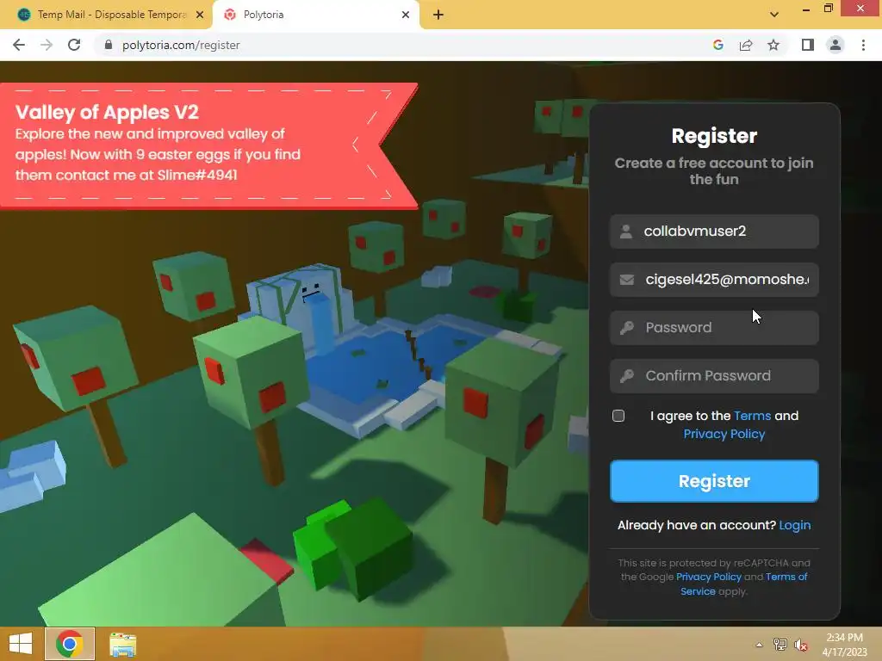This screenshot has width=882, height=661.
Task: Close the Polytoria tab
Action: pos(406,15)
